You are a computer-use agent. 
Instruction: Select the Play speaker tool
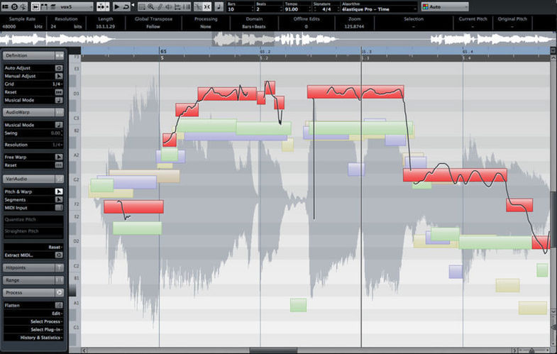point(169,6)
